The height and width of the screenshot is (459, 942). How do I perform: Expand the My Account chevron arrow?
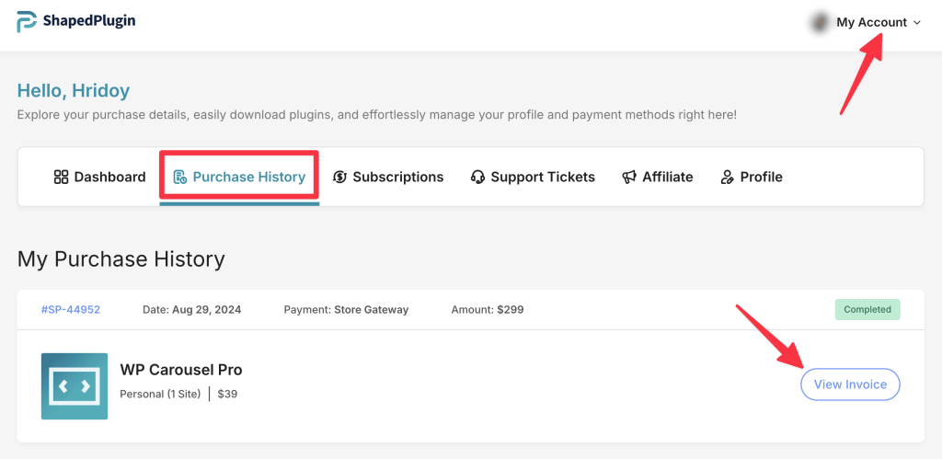916,23
